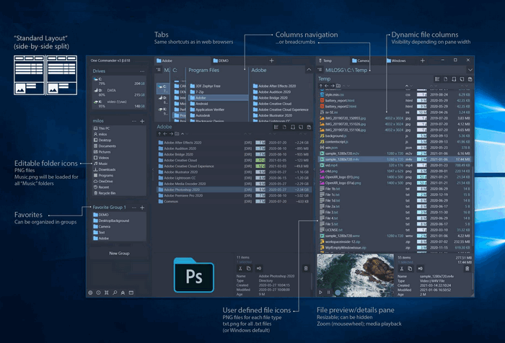Select 7-Zip in the Program Files column
This screenshot has height=343, width=505.
tap(219, 92)
